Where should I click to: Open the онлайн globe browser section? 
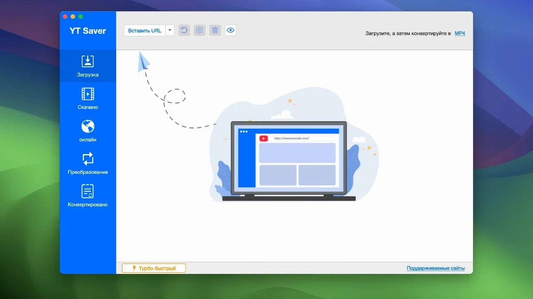click(88, 131)
